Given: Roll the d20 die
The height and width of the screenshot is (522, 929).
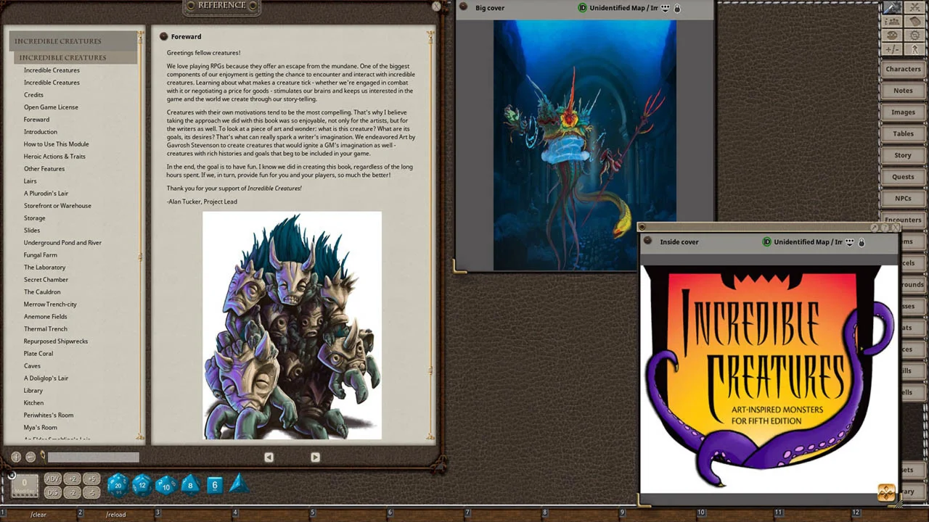Looking at the screenshot, I should [118, 485].
